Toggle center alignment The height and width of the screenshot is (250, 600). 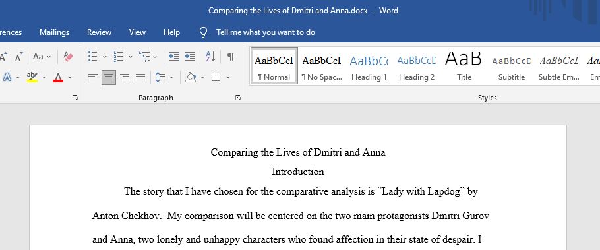(109, 77)
